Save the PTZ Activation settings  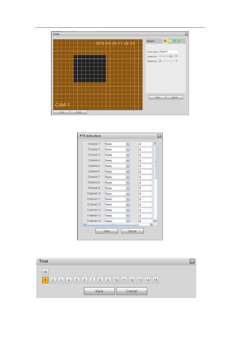point(107,231)
